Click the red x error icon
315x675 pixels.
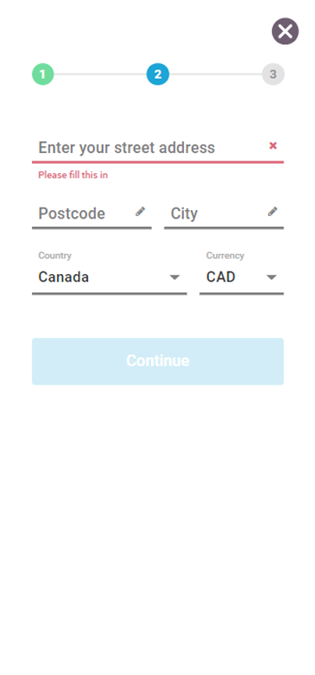[x=273, y=146]
